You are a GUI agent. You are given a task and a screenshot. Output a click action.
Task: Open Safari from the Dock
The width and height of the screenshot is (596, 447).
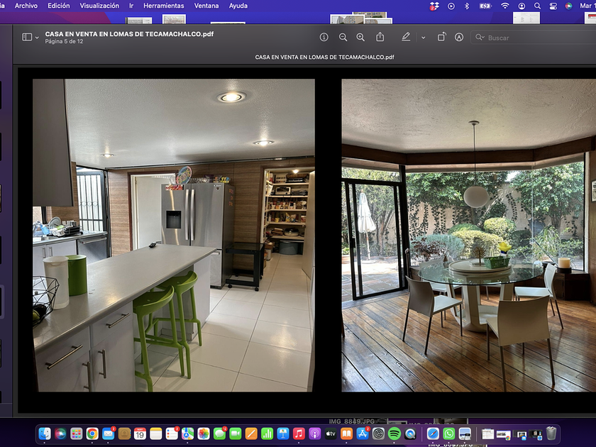(433, 434)
